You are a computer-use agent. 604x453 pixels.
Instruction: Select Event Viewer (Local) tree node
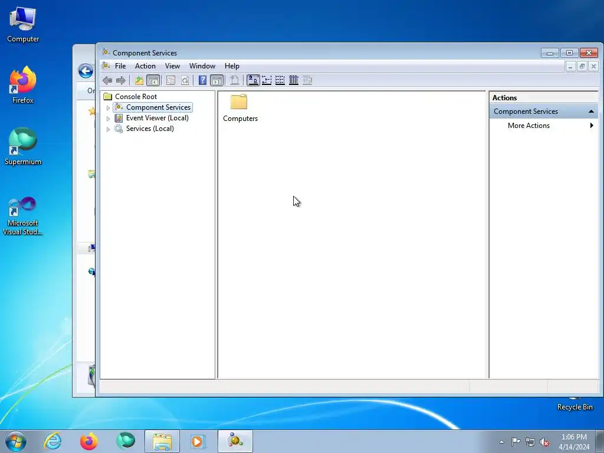point(157,118)
